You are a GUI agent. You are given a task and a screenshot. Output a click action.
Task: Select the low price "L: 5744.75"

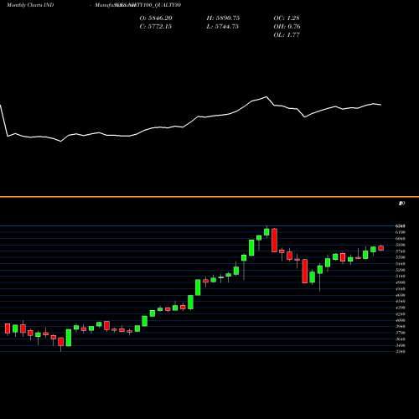click(223, 27)
